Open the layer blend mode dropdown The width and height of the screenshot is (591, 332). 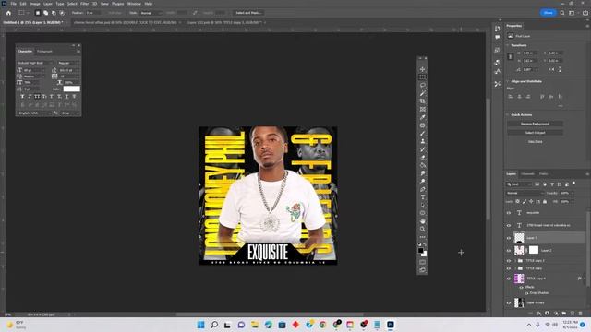(x=525, y=193)
